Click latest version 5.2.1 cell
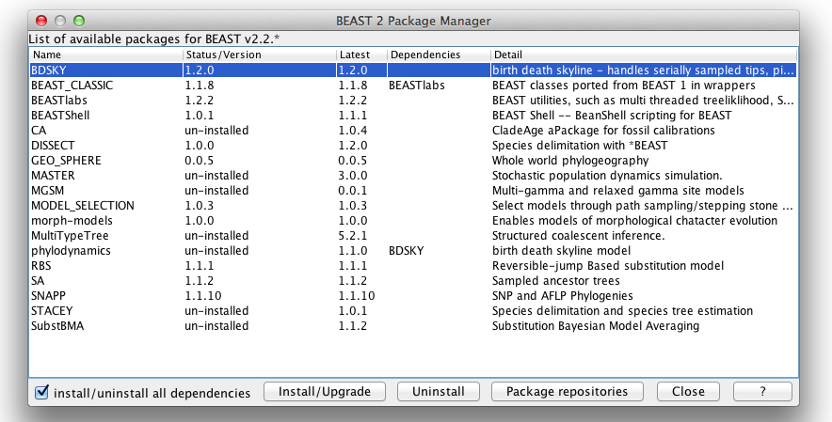832x422 pixels. coord(352,235)
